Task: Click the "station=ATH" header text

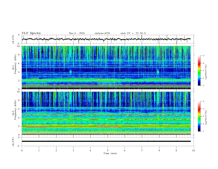Action: 102,33
